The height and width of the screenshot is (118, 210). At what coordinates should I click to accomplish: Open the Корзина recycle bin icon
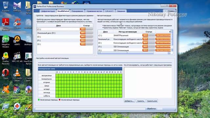pyautogui.click(x=6, y=5)
